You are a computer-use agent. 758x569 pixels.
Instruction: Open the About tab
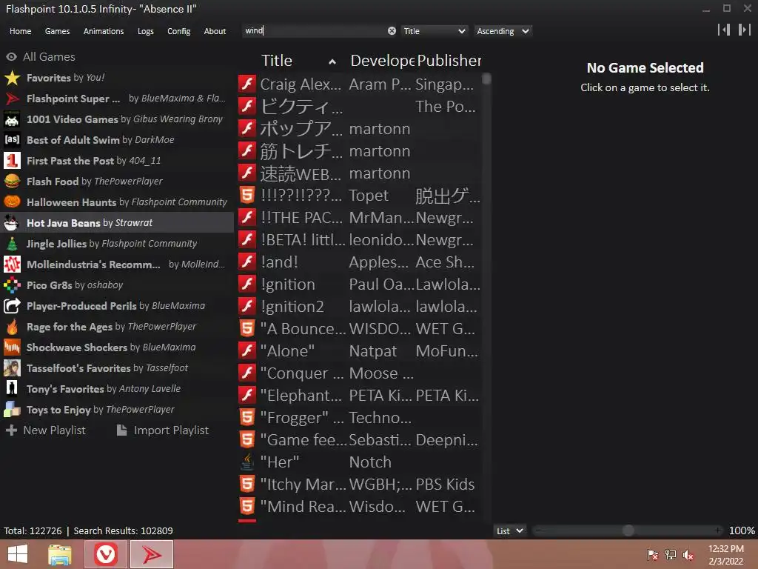click(x=215, y=31)
